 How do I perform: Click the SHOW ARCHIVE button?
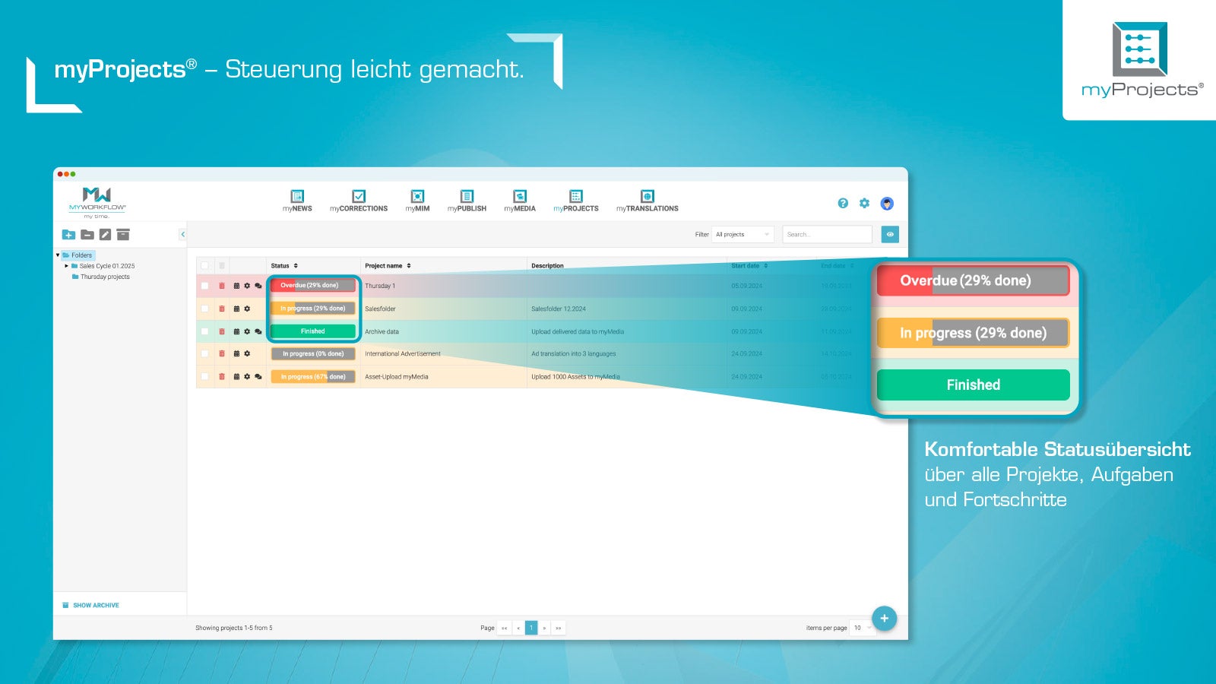pyautogui.click(x=90, y=604)
